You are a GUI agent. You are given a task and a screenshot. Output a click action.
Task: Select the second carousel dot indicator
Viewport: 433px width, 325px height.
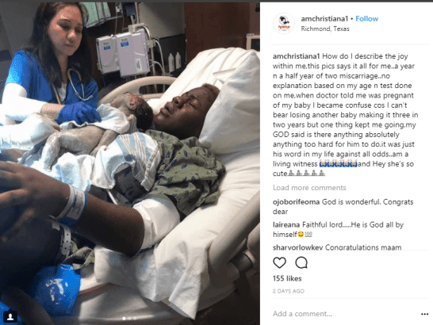pyautogui.click(x=129, y=319)
